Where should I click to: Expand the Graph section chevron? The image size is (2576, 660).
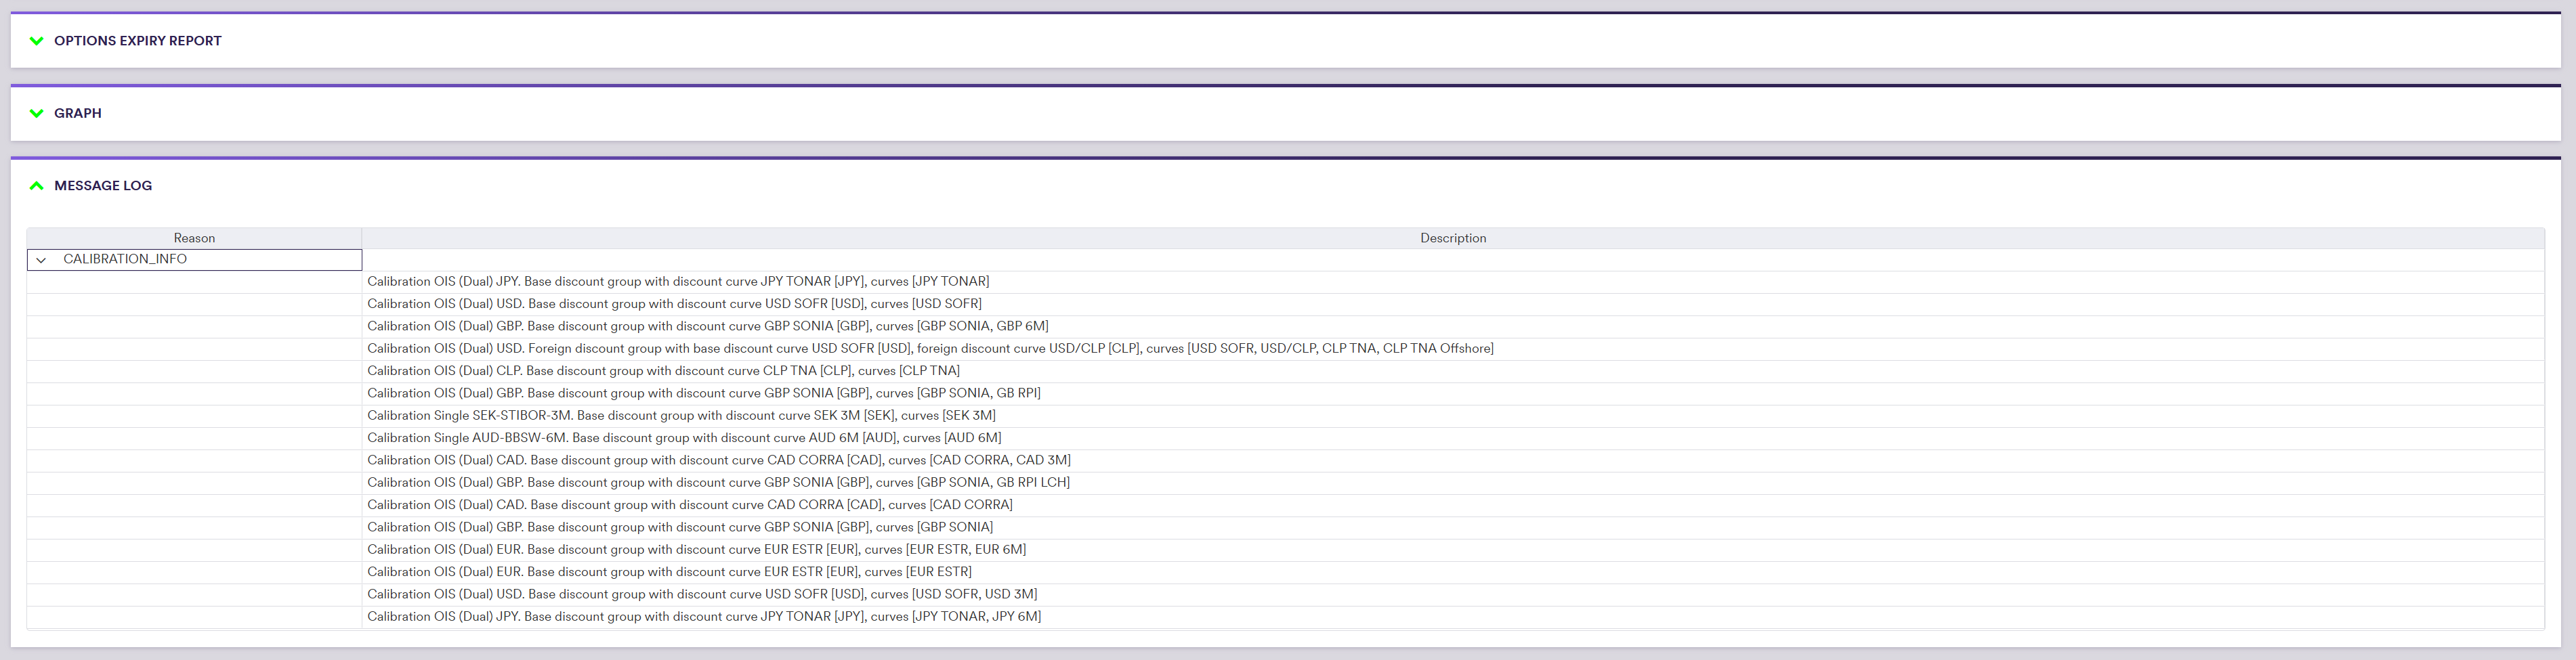tap(37, 113)
